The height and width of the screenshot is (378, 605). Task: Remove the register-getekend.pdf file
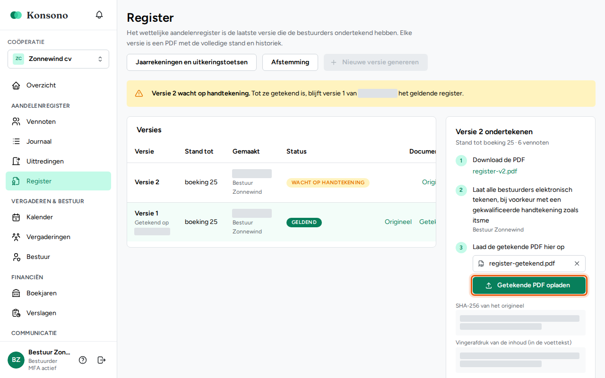pyautogui.click(x=577, y=264)
